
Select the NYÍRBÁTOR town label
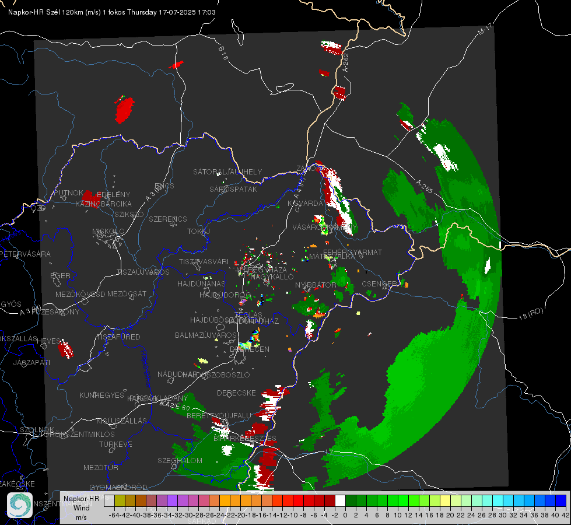click(x=316, y=285)
